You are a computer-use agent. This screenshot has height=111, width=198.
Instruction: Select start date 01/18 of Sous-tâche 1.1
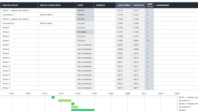coord(124,15)
